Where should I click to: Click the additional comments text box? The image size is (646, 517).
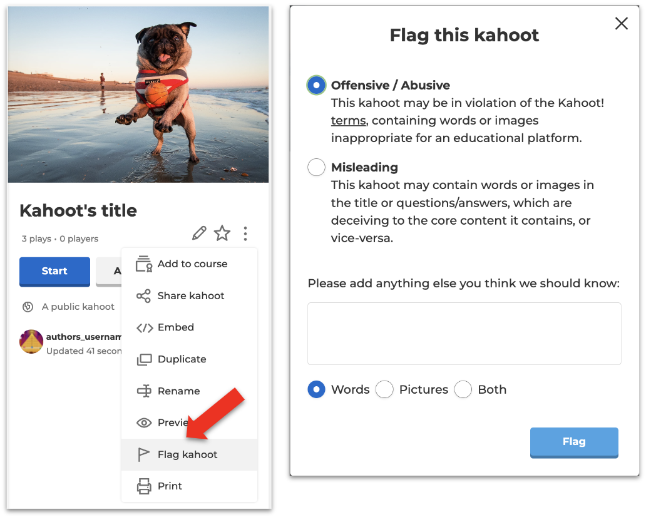click(464, 333)
